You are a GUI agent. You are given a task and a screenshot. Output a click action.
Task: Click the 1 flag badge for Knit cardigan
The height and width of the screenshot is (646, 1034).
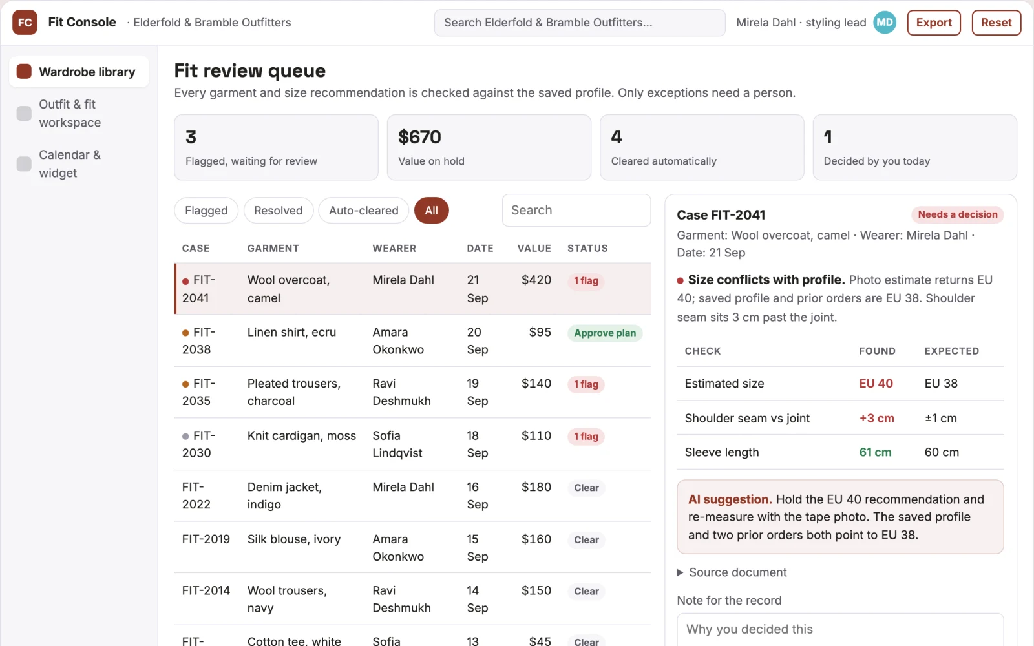[586, 437]
